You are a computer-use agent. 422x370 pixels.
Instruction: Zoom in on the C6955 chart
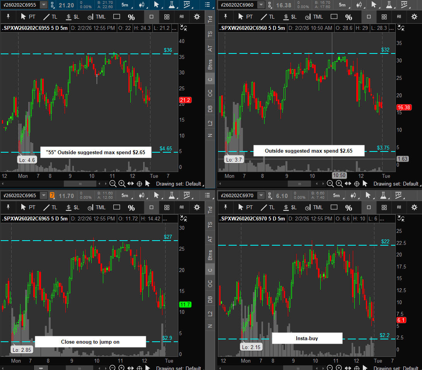coord(121,184)
